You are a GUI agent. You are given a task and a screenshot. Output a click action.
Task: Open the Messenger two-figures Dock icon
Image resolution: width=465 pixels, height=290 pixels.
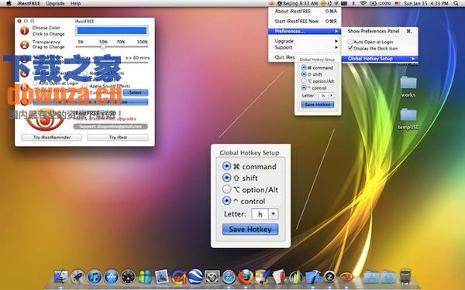tap(145, 278)
